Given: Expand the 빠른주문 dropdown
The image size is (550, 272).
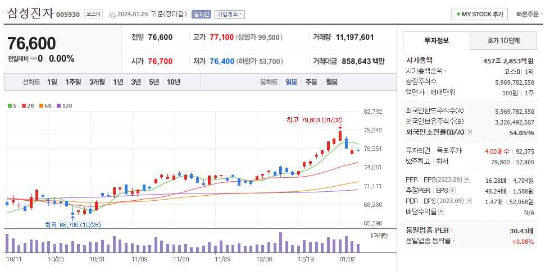Looking at the screenshot, I should pyautogui.click(x=529, y=15).
